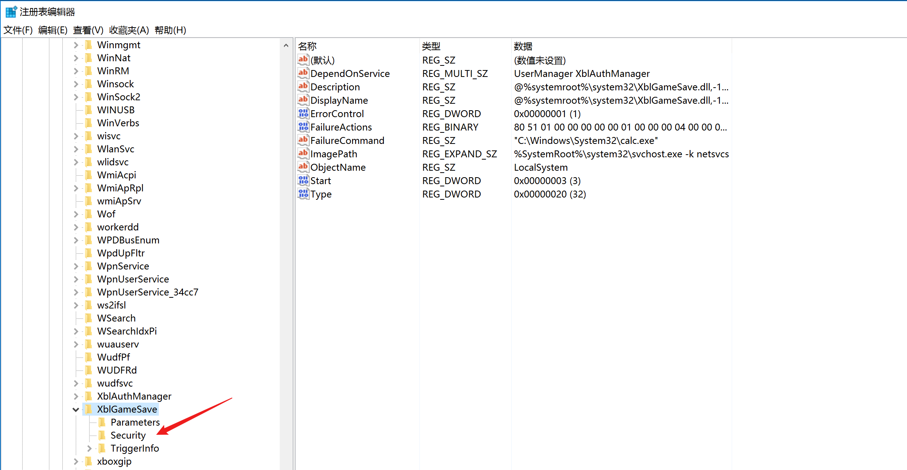Select the Parameters subkey

[x=135, y=422]
